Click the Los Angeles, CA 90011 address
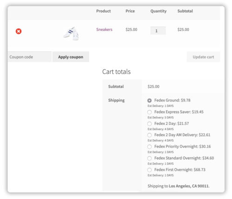Image resolution: width=232 pixels, height=199 pixels. point(189,186)
